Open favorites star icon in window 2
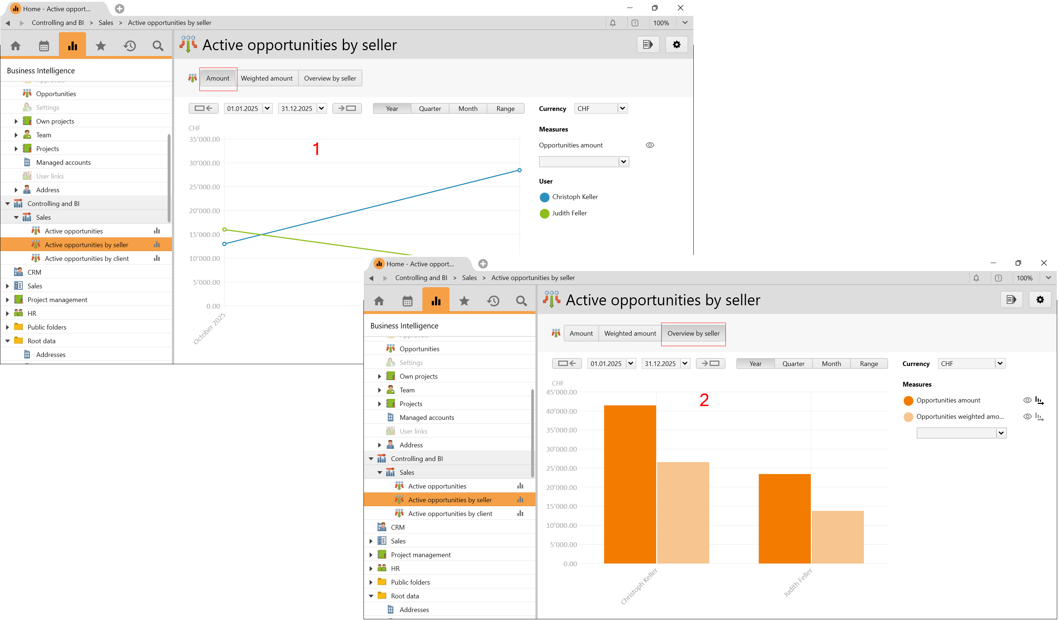 pos(464,301)
